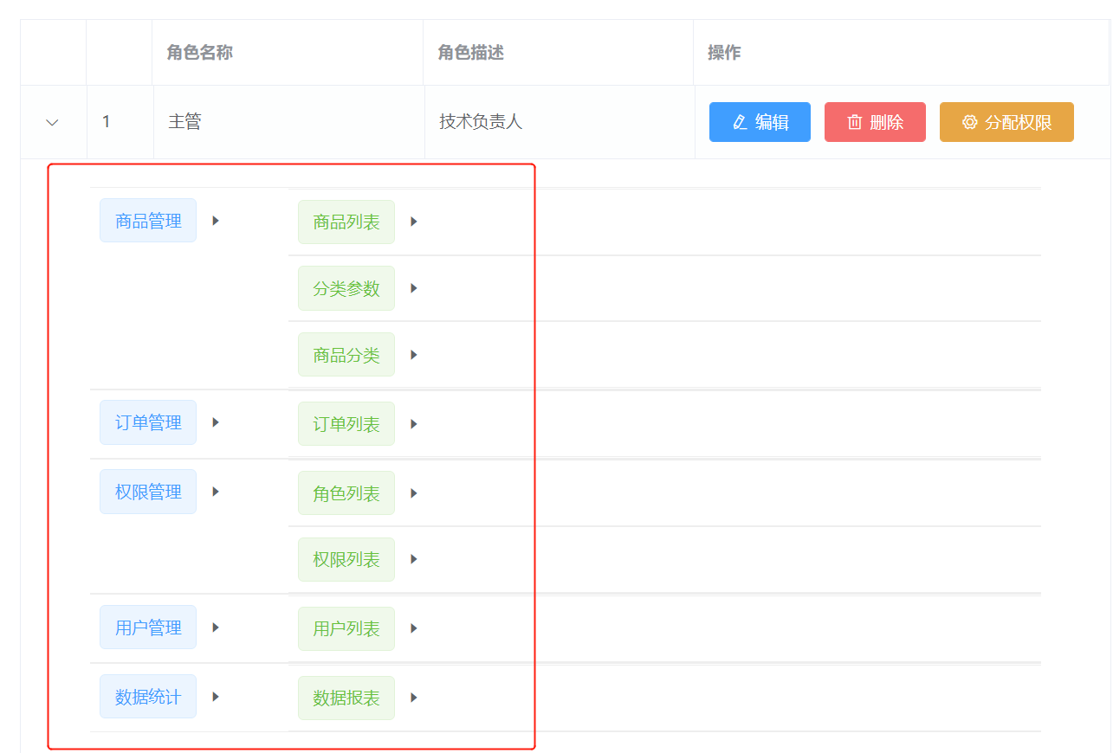Select the 用户管理 permission tag
This screenshot has width=1113, height=753.
(x=148, y=627)
